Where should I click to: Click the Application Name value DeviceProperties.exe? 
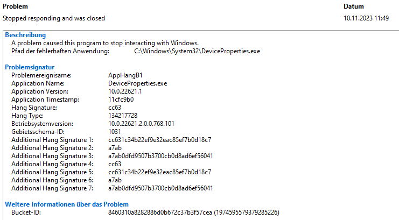(x=137, y=83)
